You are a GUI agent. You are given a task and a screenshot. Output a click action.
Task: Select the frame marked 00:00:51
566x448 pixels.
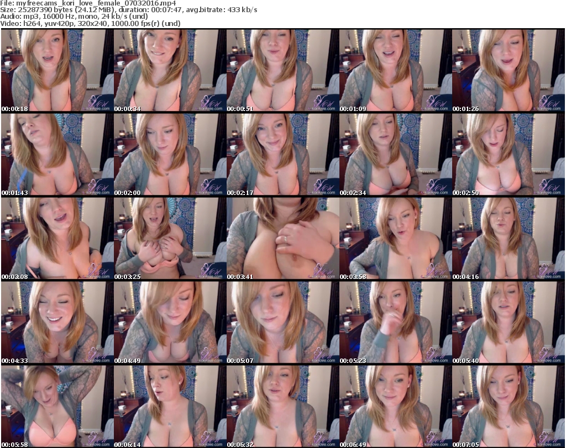pyautogui.click(x=282, y=71)
